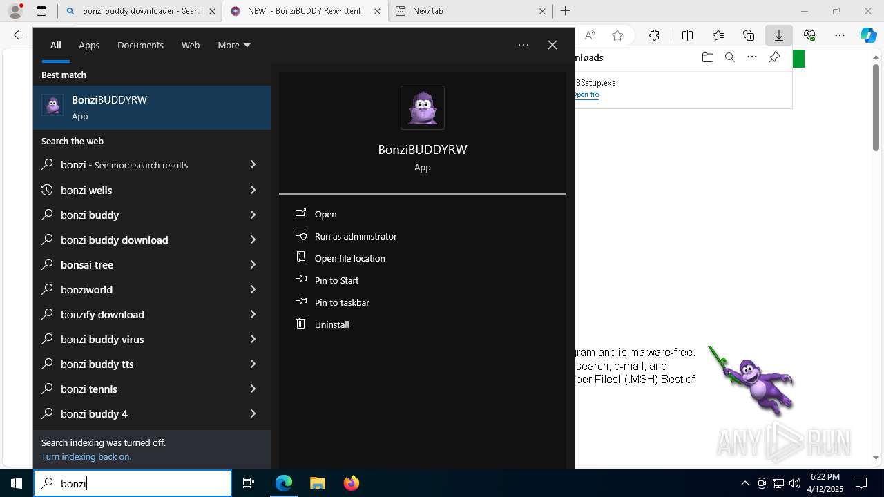Select the 'bonzi buddy 4' web suggestion

152,413
